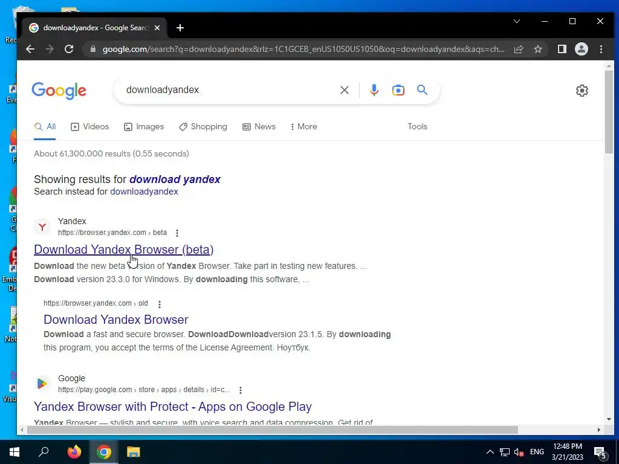619x464 pixels.
Task: Expand the More search categories menu
Action: tap(303, 127)
